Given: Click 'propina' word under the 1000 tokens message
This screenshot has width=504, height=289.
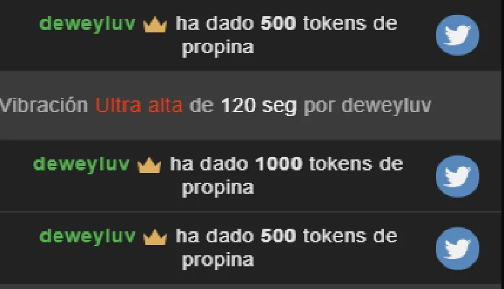Looking at the screenshot, I should (x=218, y=189).
